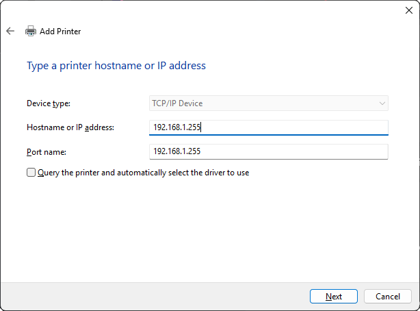Viewport: 420px width, 311px height.
Task: Click the Port name input field
Action: [269, 151]
